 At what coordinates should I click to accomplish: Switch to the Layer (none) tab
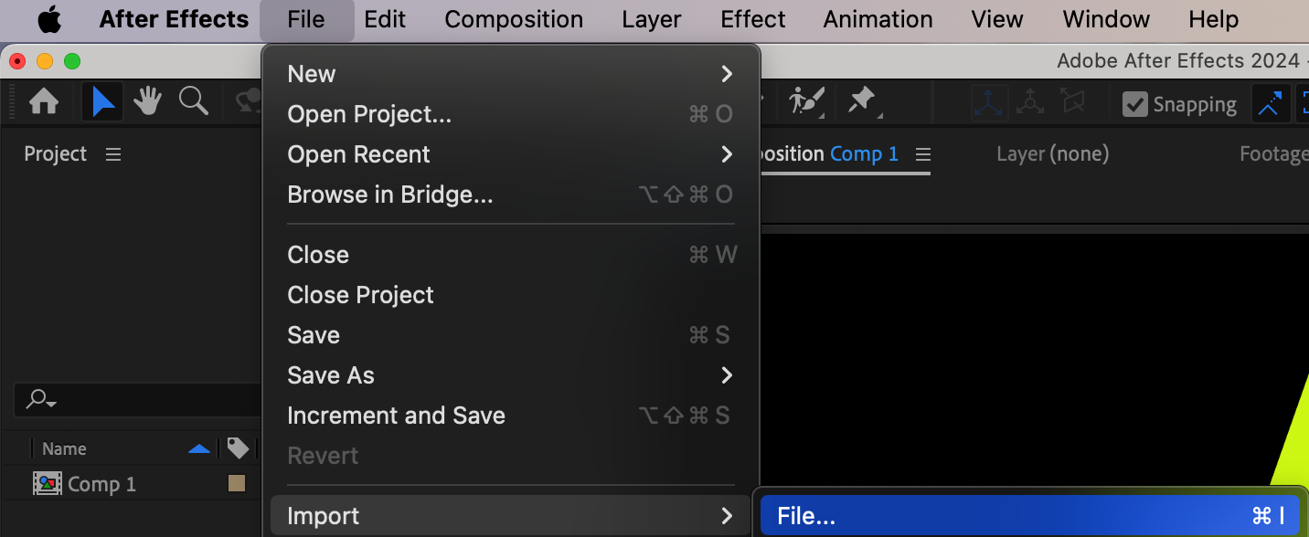coord(1052,154)
